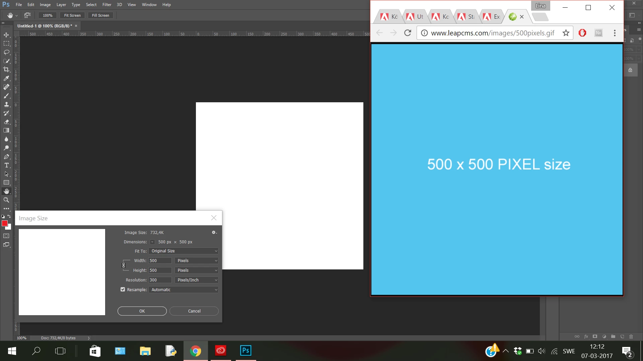Click the red foreground color swatch
This screenshot has height=361, width=643.
[4, 223]
